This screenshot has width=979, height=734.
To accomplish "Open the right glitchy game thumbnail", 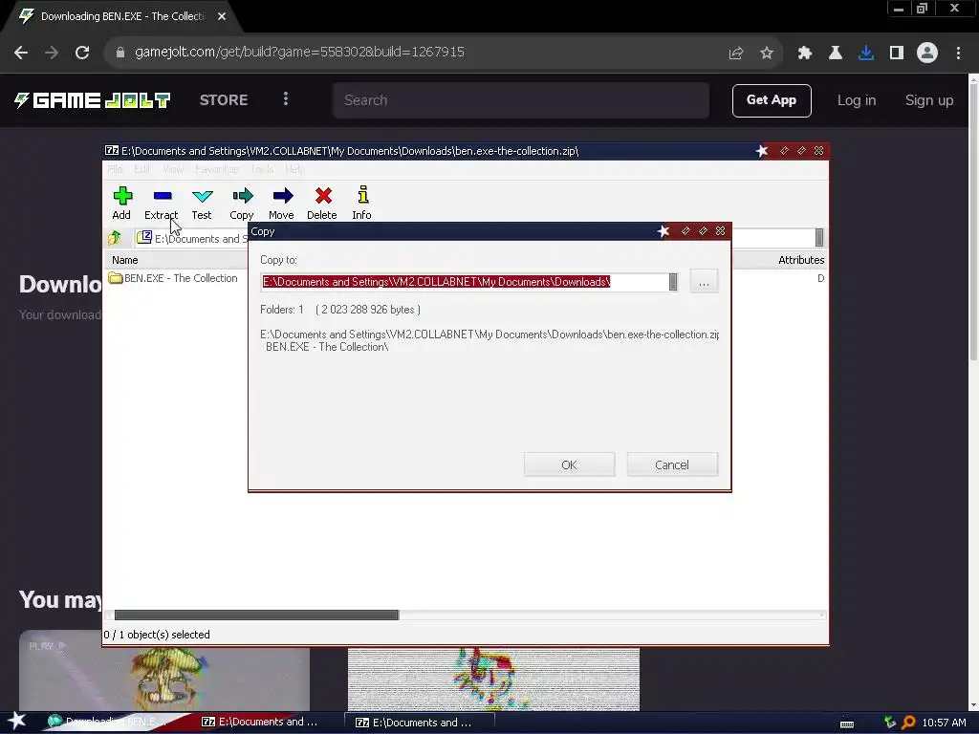I will tap(493, 680).
